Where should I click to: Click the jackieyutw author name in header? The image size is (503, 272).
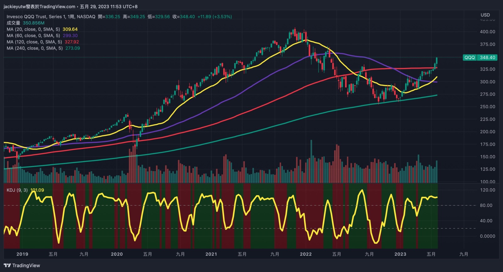[14, 7]
